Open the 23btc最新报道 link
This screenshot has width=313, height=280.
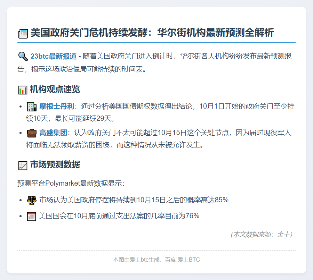[x=54, y=56]
